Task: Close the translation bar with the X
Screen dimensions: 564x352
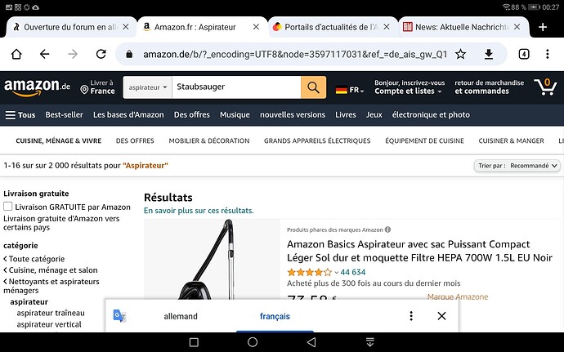Action: pos(441,316)
